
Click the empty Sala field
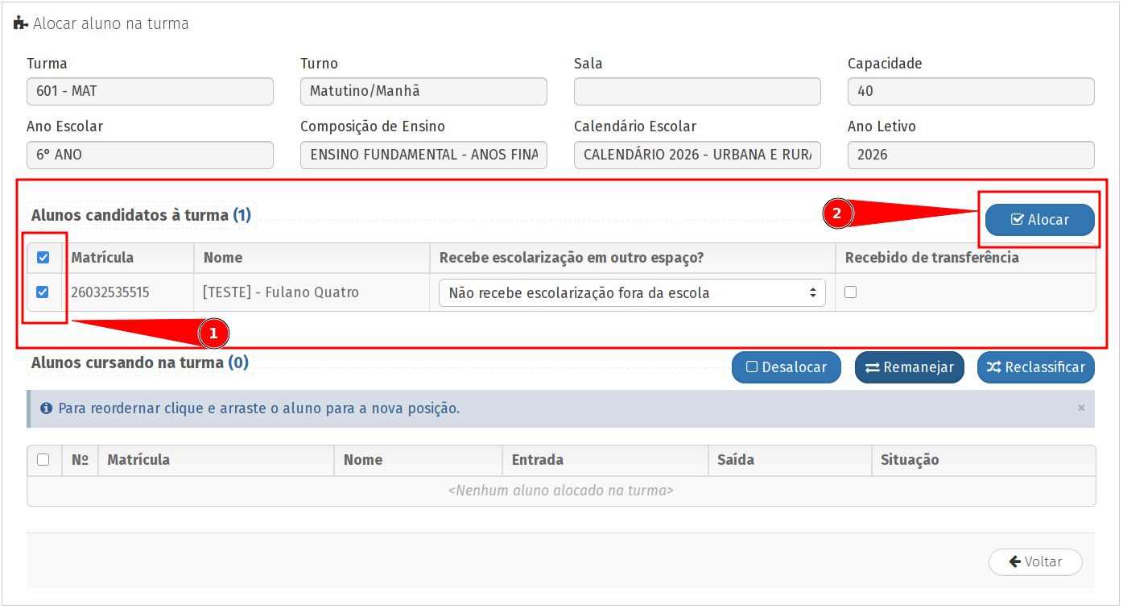[x=697, y=91]
